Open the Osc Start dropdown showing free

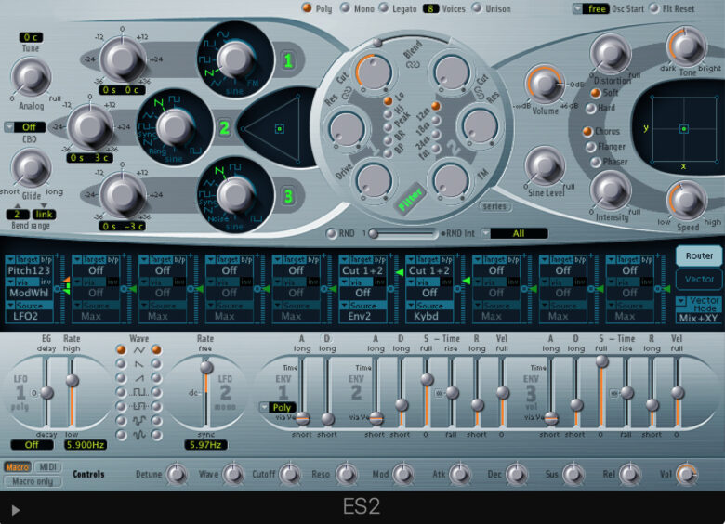coord(591,8)
